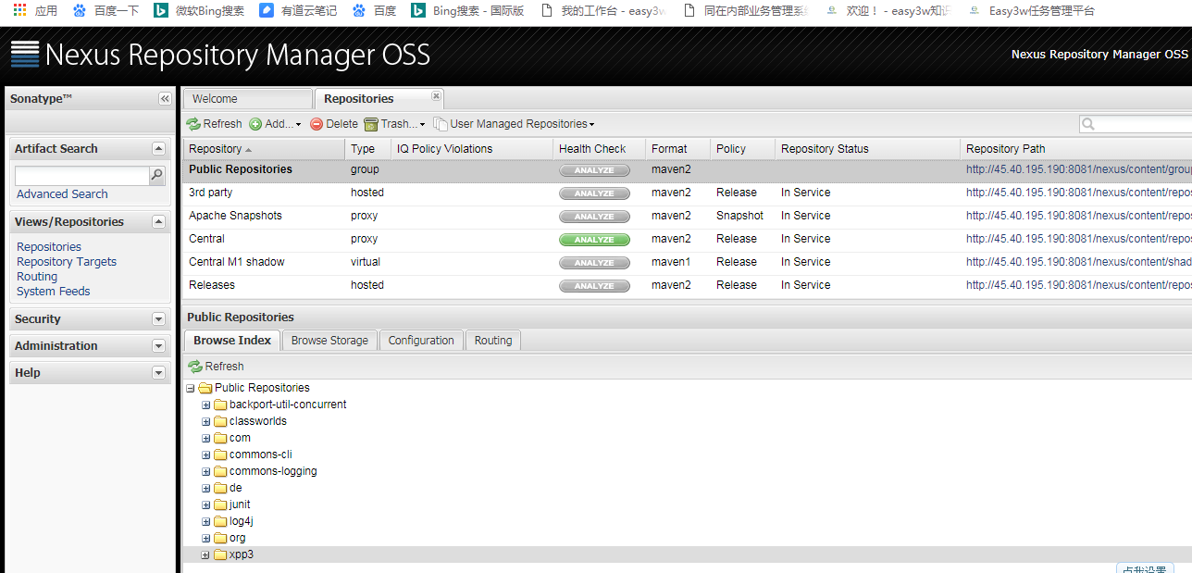Select the Browse Index tab
This screenshot has height=573, width=1192.
(x=232, y=341)
